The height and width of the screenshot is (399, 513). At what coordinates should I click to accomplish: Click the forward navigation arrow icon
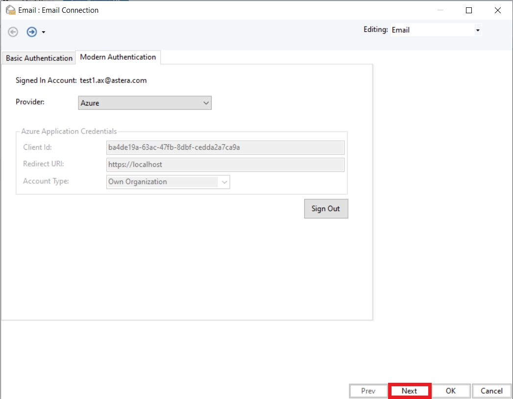coord(32,32)
